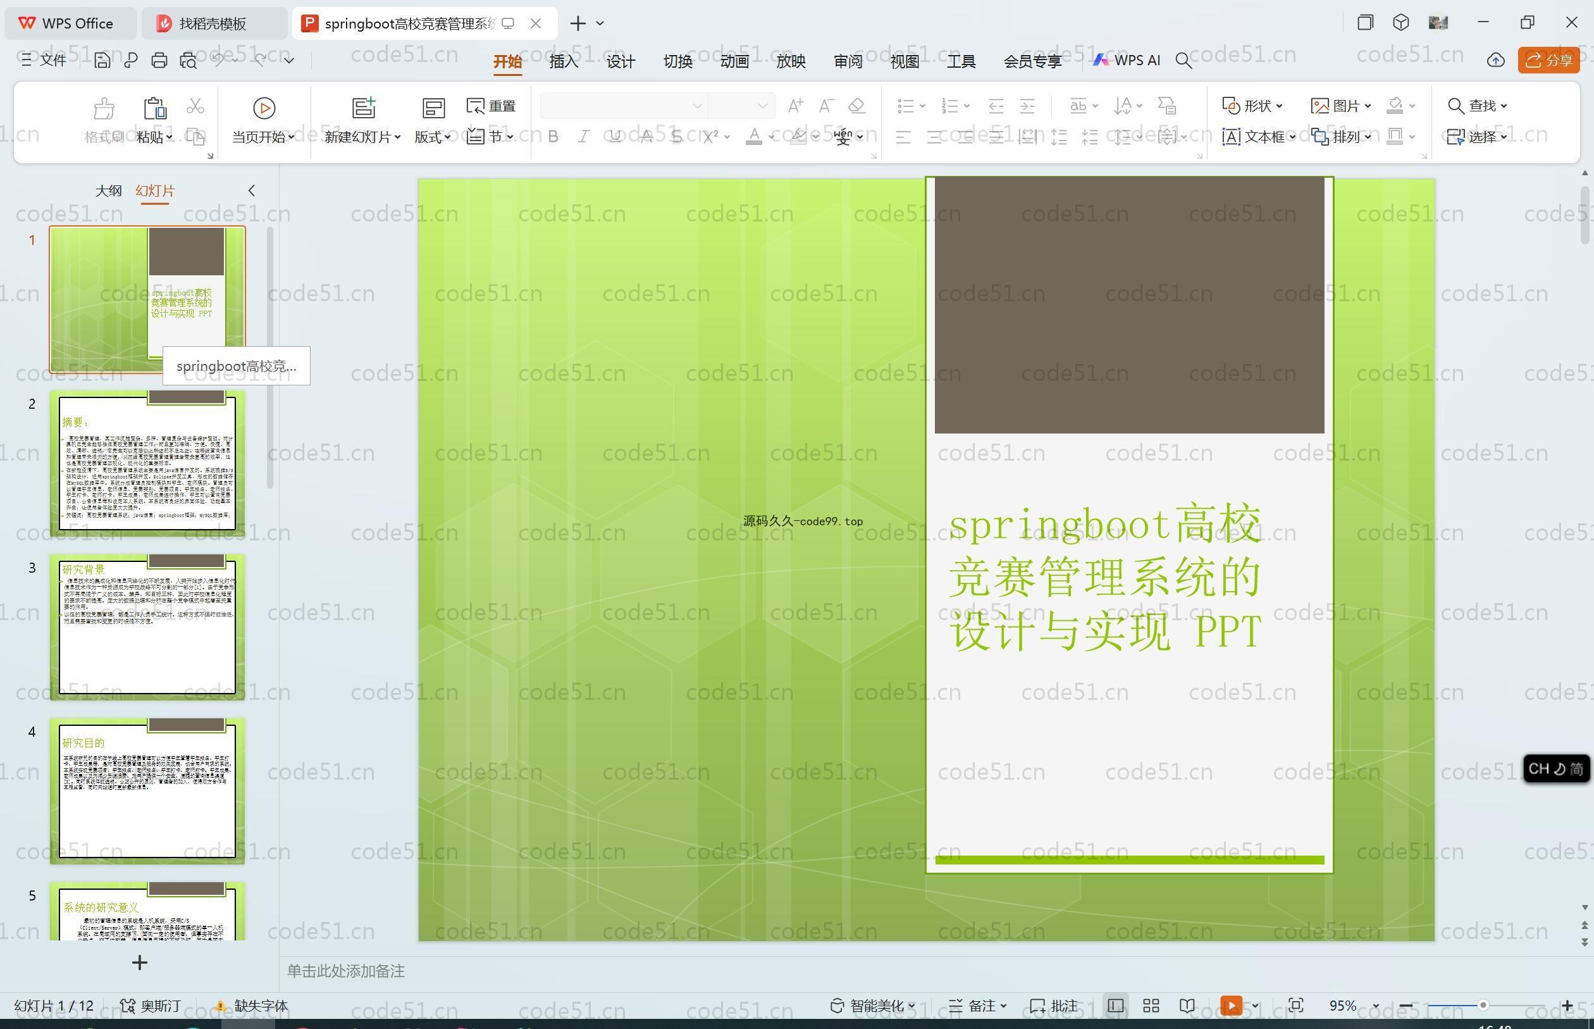
Task: Open the font name dropdown
Action: point(697,106)
